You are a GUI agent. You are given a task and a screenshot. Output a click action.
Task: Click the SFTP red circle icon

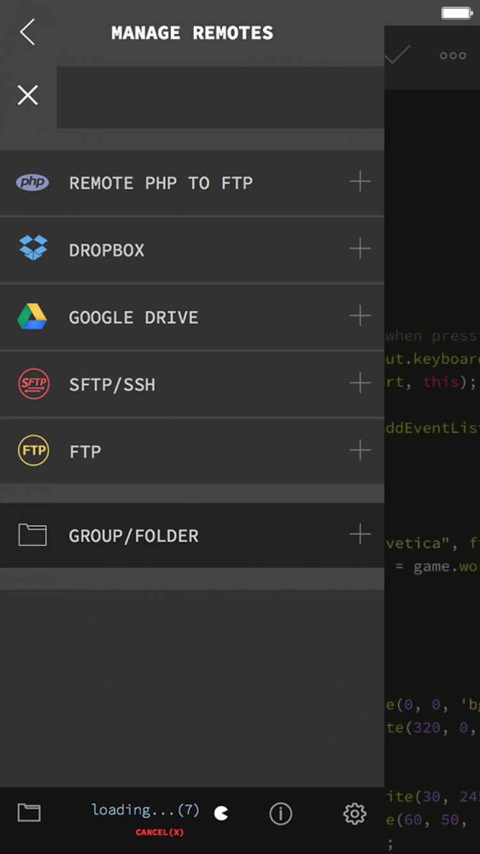33,384
